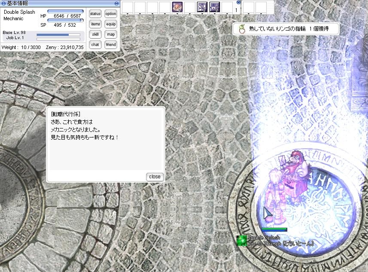
Task: Select the empty slot between cart and shouting-figure icons
Action: [190, 7]
